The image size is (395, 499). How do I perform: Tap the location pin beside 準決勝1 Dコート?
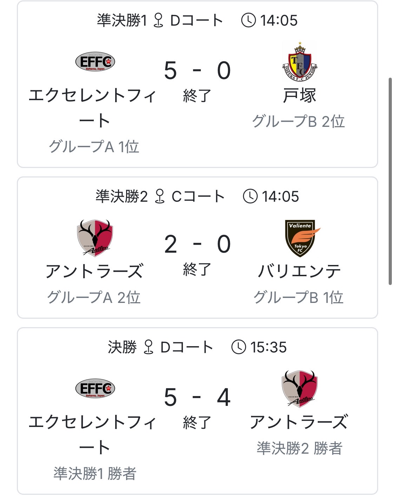click(x=159, y=20)
